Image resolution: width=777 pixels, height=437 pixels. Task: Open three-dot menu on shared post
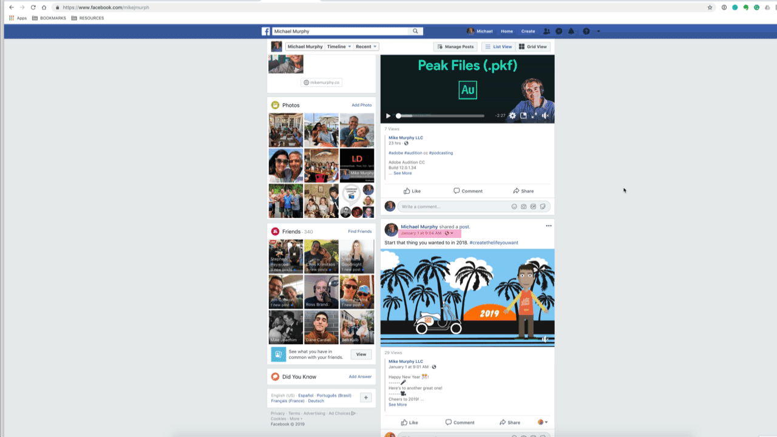point(549,226)
